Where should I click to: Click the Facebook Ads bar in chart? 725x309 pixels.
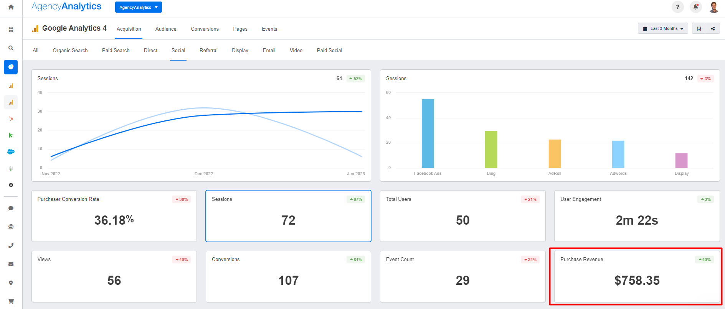(428, 133)
